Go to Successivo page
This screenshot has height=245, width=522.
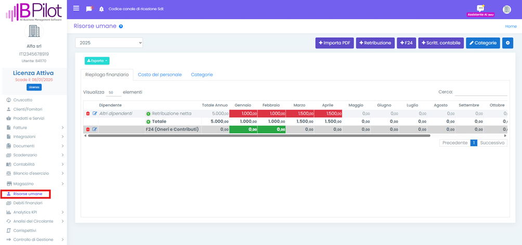pyautogui.click(x=492, y=143)
